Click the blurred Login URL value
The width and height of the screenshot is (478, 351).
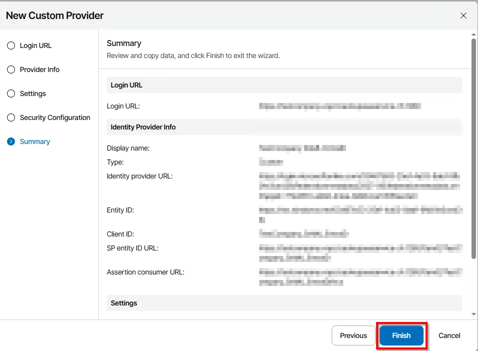340,106
